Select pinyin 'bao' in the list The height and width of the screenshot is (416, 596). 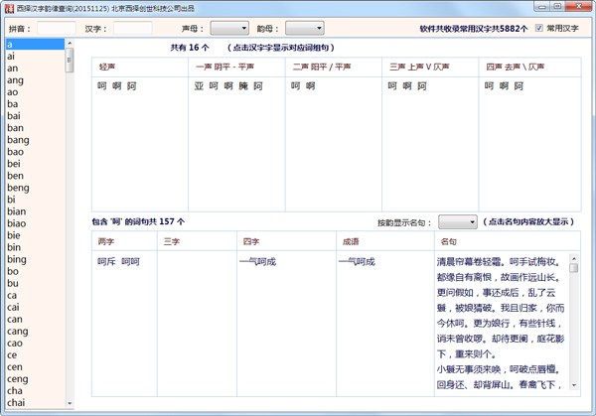[35, 152]
